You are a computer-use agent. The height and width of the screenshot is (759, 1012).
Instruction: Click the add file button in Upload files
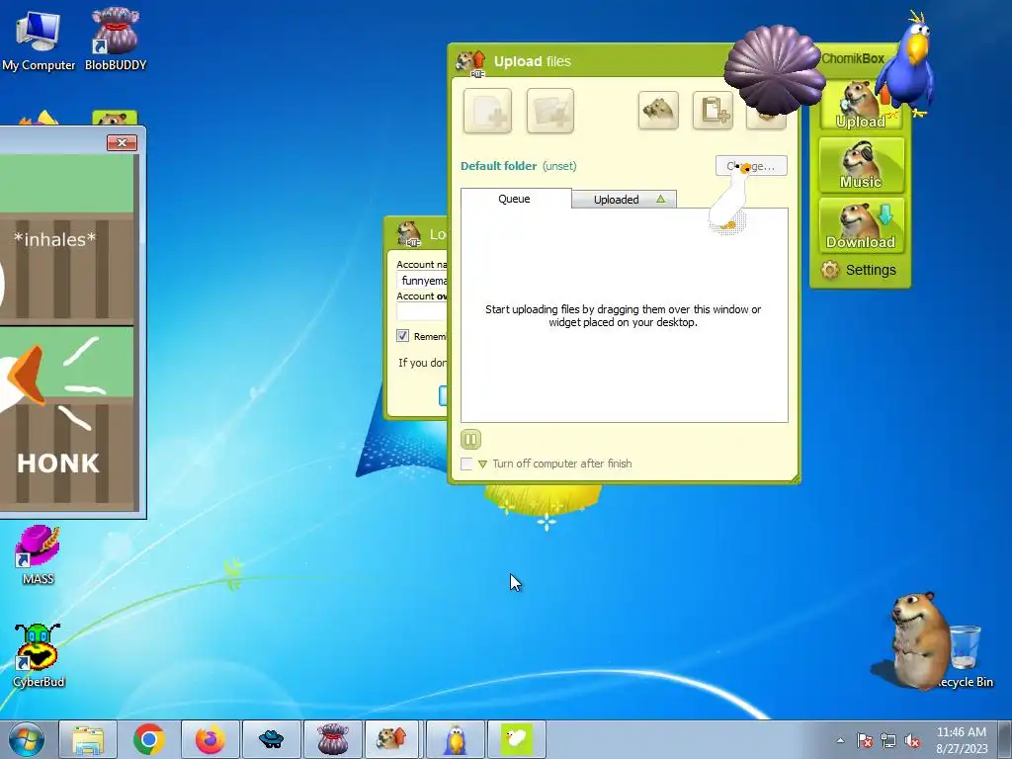pyautogui.click(x=487, y=111)
